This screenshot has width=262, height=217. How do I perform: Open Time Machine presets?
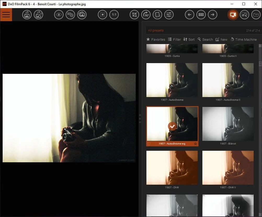click(243, 39)
